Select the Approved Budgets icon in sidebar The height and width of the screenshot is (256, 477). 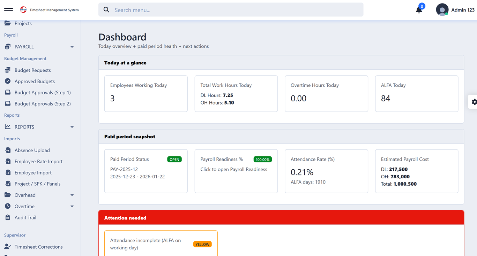[x=7, y=81]
